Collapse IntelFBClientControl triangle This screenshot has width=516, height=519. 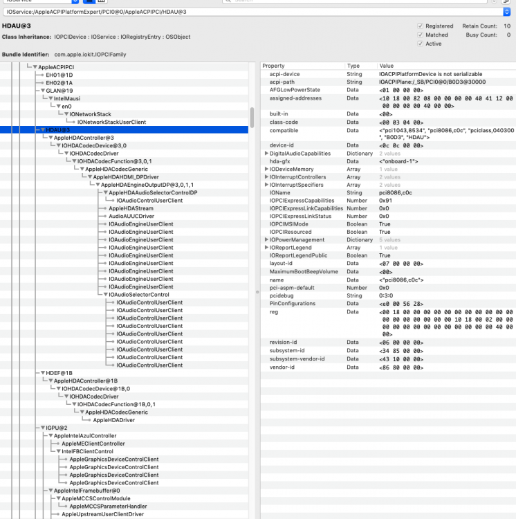(59, 451)
